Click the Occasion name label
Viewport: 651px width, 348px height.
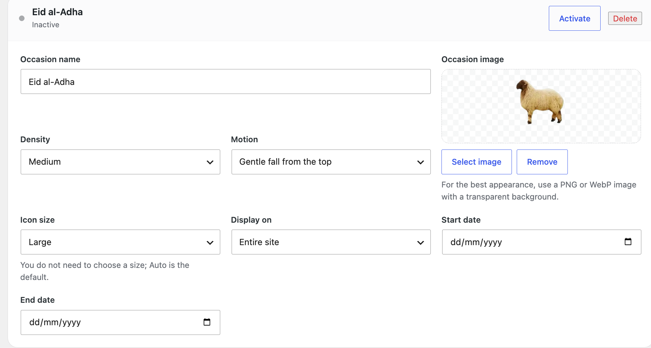tap(50, 59)
